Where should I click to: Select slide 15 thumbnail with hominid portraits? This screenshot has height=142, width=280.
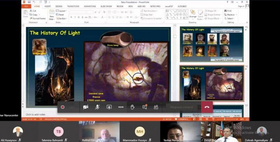coord(212,44)
